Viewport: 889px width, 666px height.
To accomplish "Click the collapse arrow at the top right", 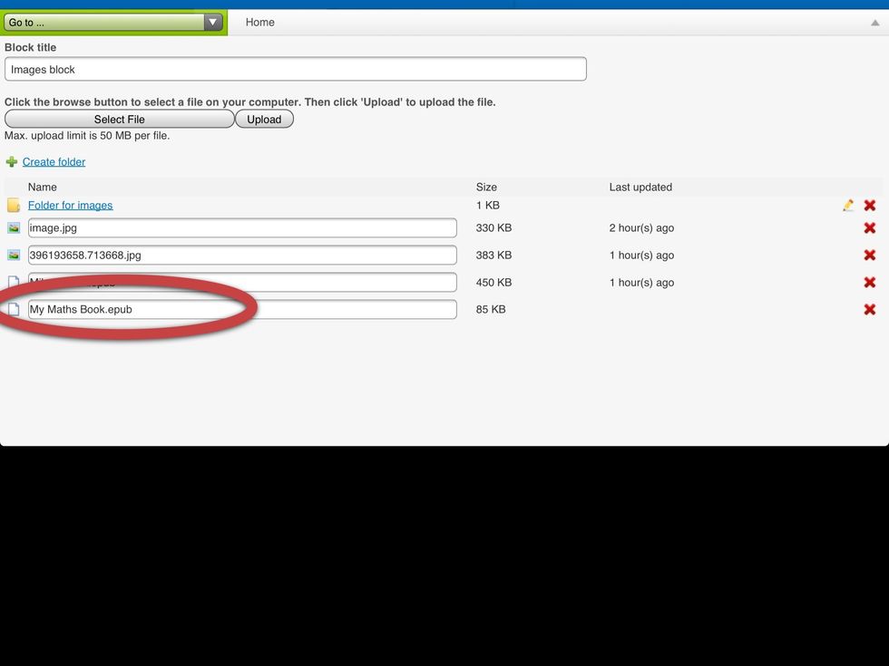I will click(x=877, y=21).
